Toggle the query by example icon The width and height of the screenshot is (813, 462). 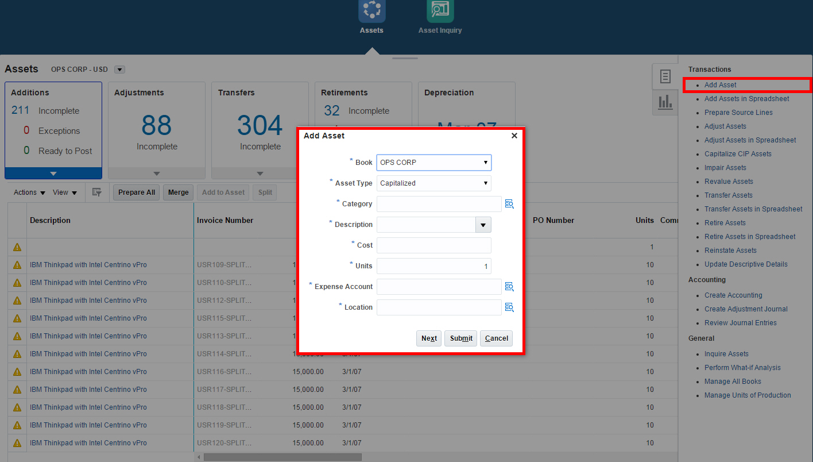pos(97,192)
